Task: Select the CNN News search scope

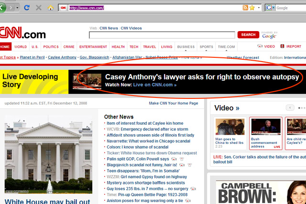Action: click(109, 28)
